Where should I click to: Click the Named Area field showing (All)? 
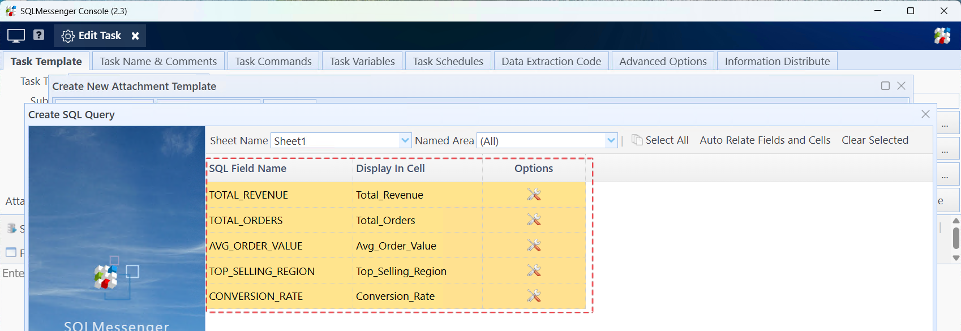click(541, 140)
